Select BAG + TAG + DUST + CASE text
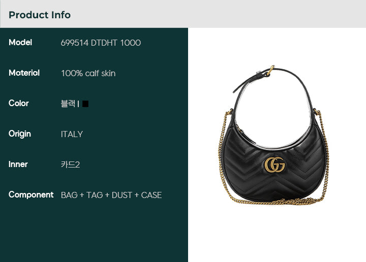The width and height of the screenshot is (366, 262). [x=111, y=195]
